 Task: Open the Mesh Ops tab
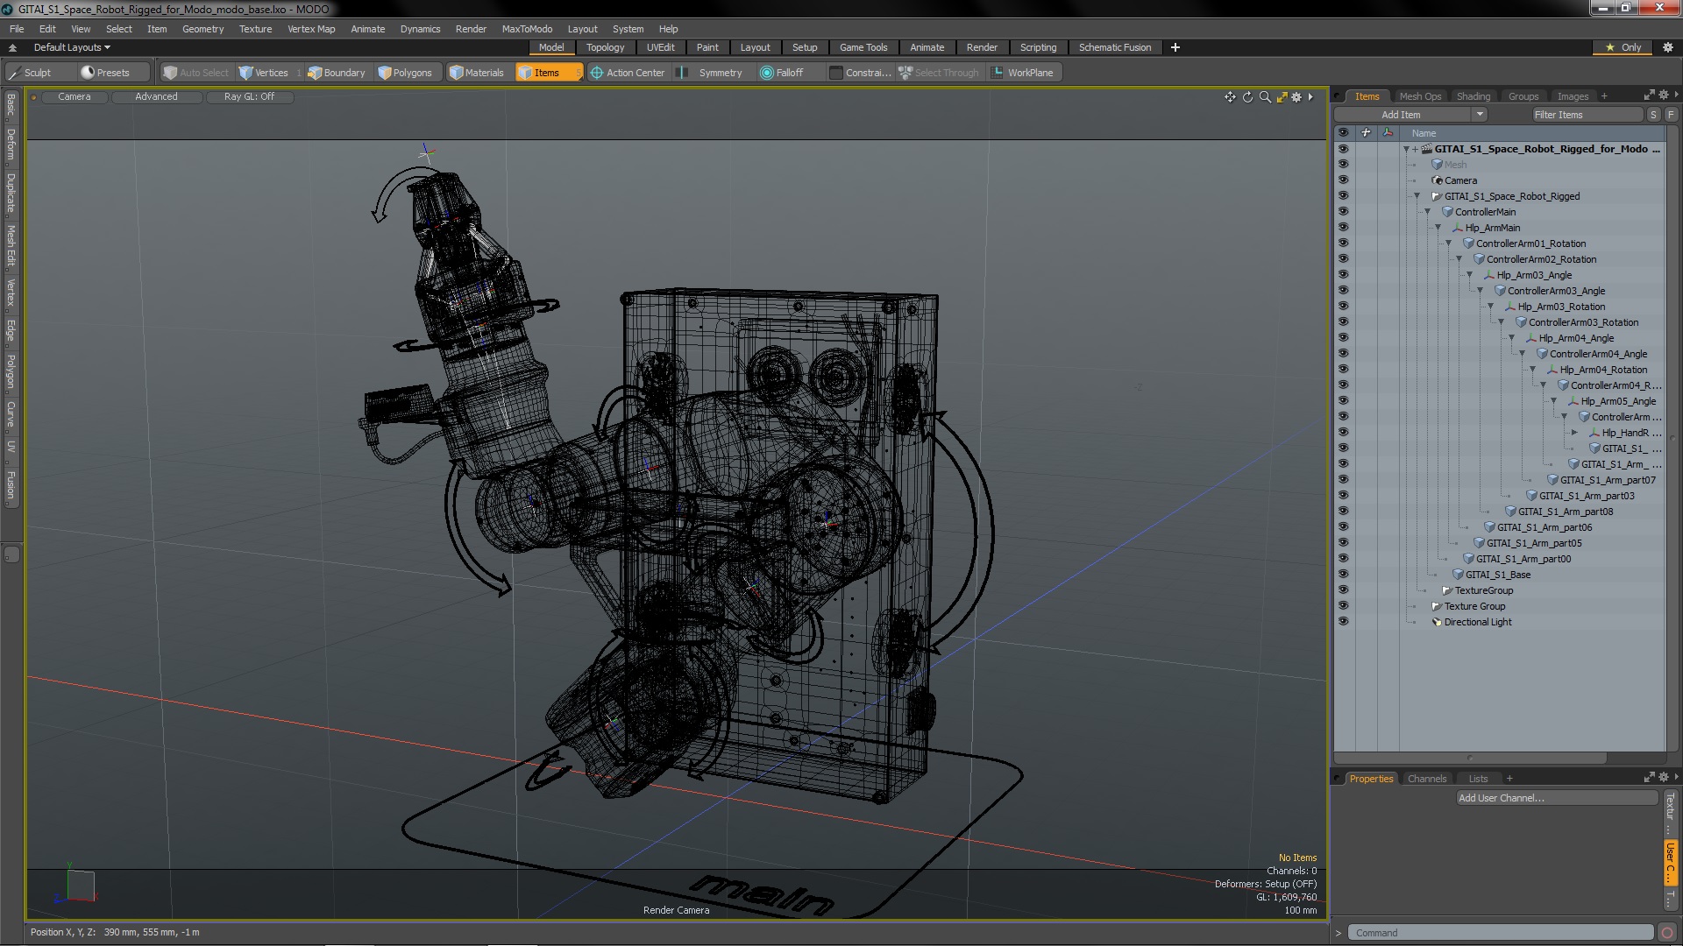coord(1420,96)
